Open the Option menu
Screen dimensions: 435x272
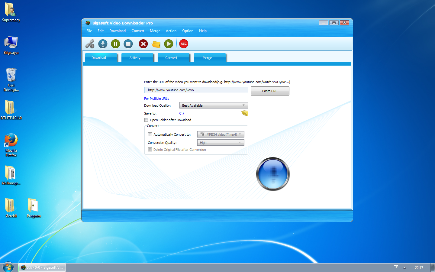188,31
